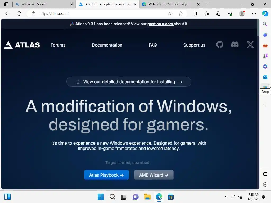Open the Atlas X (Twitter) icon link
Viewport: 271px width, 203px height.
coord(250,45)
